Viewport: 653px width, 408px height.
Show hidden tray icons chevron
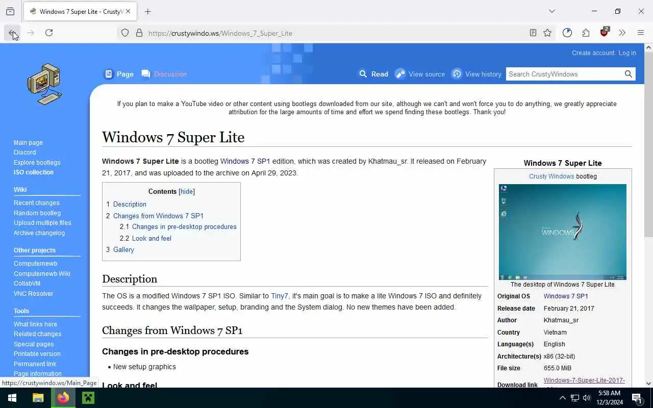[562, 398]
